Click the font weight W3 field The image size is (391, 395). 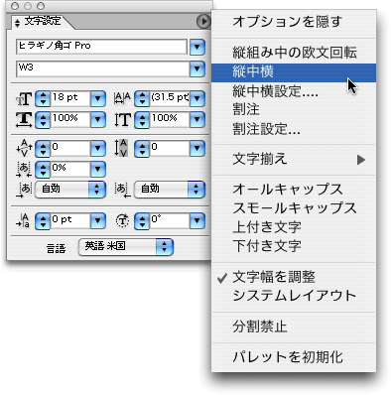point(102,68)
